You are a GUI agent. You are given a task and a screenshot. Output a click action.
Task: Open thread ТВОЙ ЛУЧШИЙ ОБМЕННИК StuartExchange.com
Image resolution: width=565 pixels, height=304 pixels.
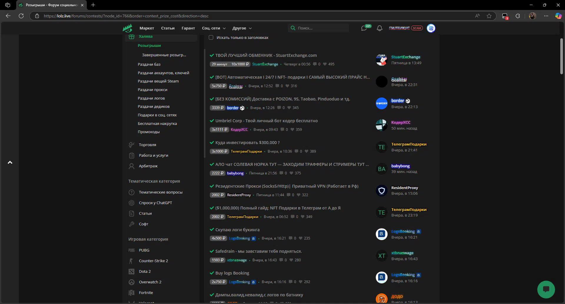(x=266, y=55)
